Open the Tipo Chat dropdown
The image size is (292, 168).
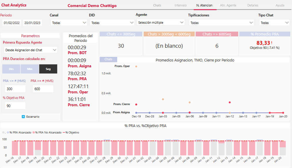pyautogui.click(x=274, y=23)
